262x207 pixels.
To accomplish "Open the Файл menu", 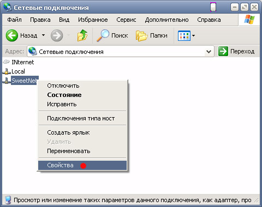I will 14,20.
